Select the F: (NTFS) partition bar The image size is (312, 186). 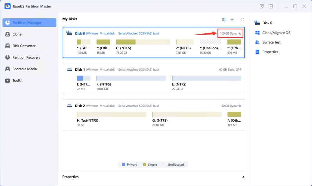[131, 78]
